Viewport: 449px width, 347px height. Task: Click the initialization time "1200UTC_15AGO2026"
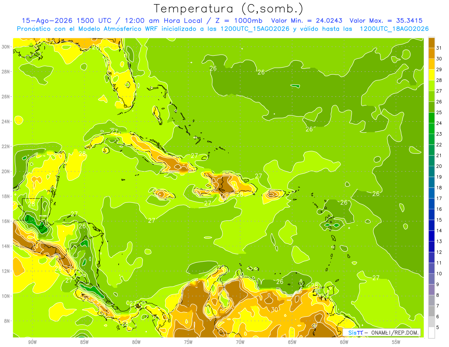pyautogui.click(x=254, y=29)
